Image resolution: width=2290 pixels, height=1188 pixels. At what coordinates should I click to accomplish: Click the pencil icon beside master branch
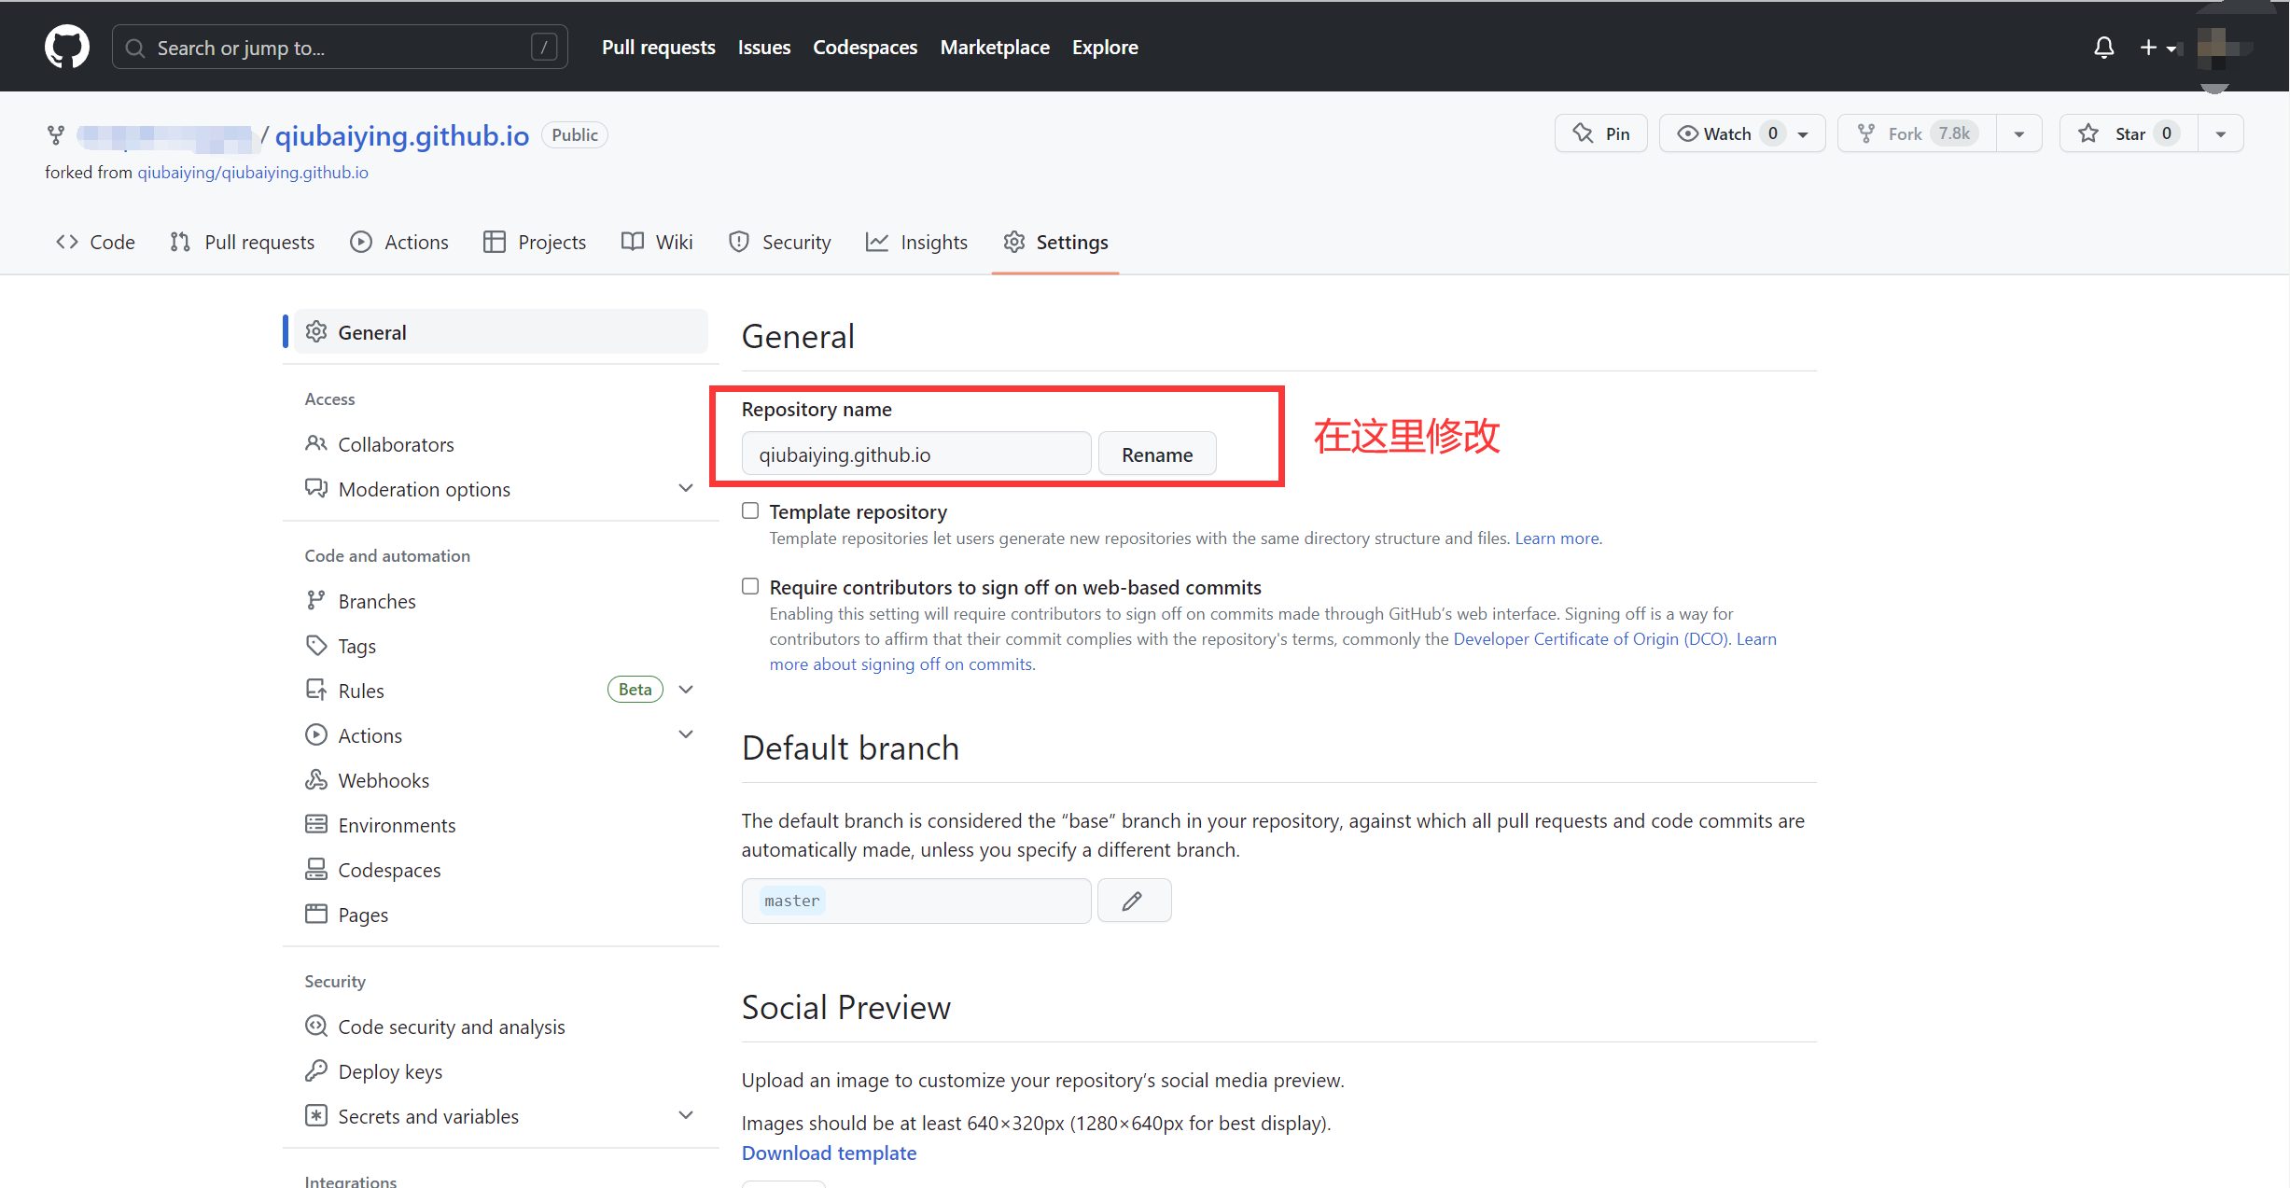[1133, 901]
